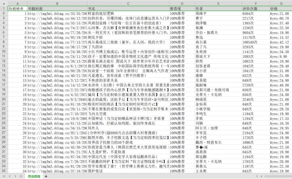Select cell 热销榜单

coord(18,8)
